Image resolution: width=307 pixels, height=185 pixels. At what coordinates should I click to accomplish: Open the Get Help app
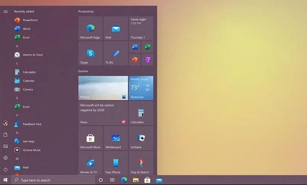tap(24, 141)
